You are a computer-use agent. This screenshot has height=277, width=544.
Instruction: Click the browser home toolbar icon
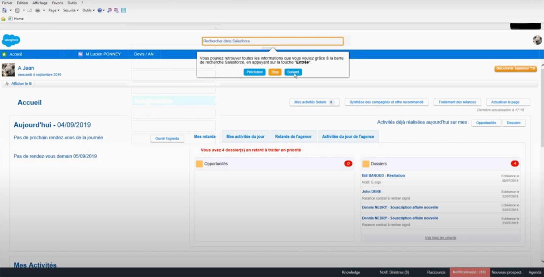[4, 10]
